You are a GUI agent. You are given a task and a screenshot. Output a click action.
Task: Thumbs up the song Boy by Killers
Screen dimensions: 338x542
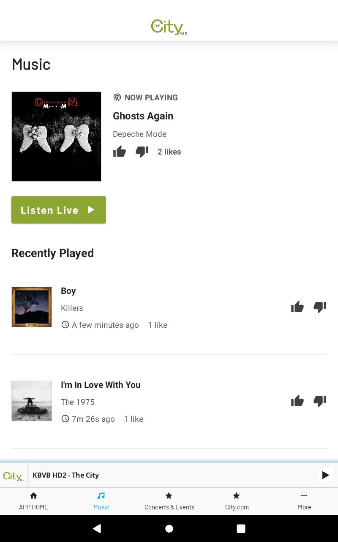[297, 307]
